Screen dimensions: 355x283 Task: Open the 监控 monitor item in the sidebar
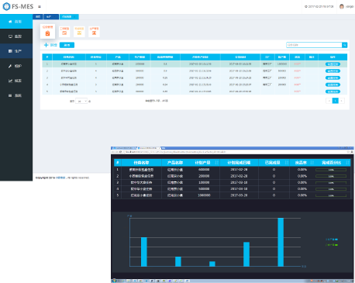coord(16,36)
